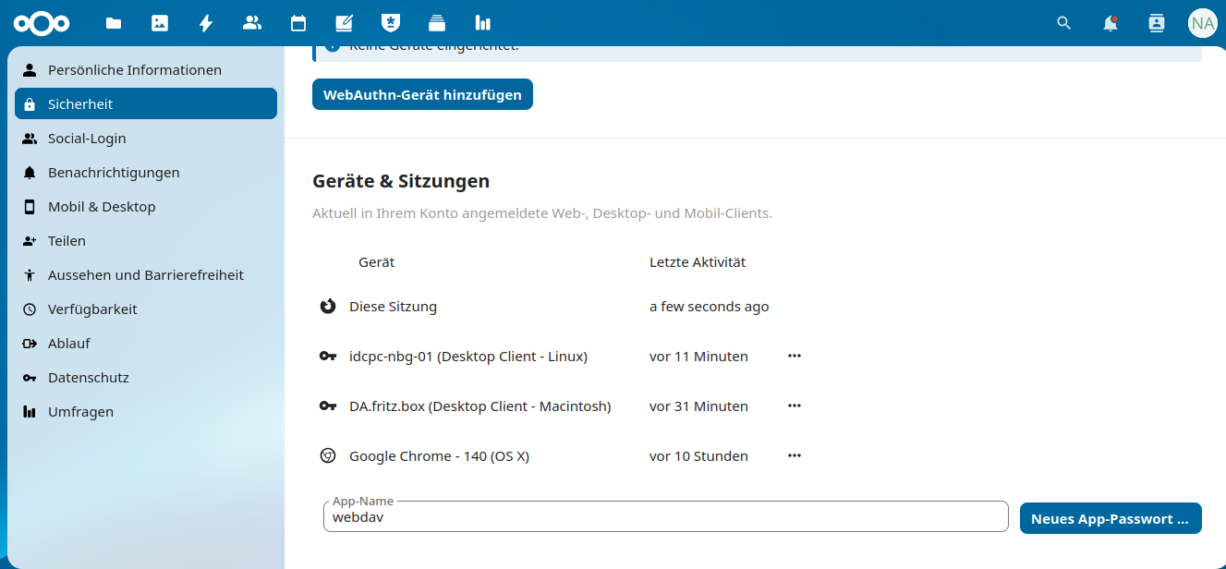Viewport: 1226px width, 569px height.
Task: Open the Photos app icon
Action: (x=160, y=23)
